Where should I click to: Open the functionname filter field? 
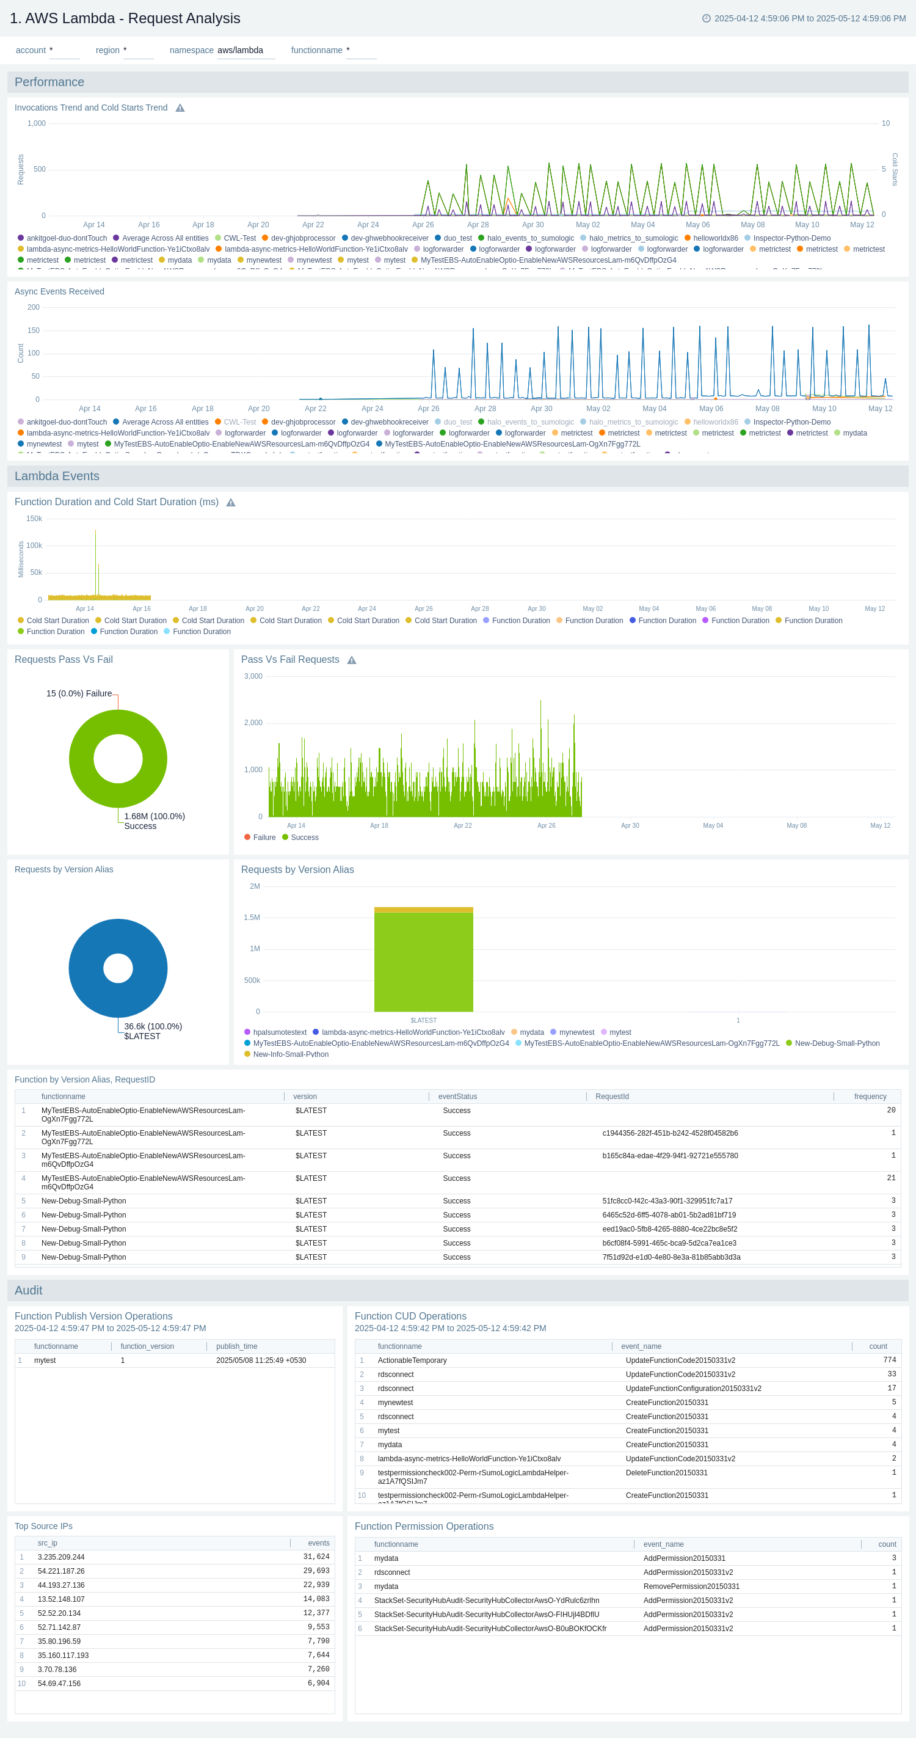361,51
